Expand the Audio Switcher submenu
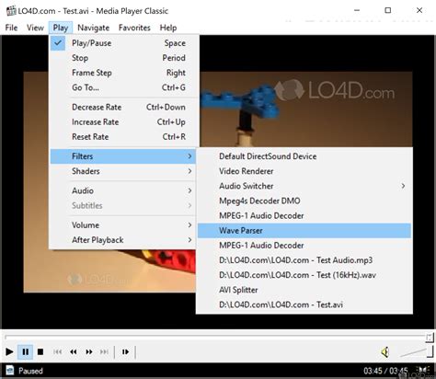The height and width of the screenshot is (379, 436). (304, 186)
